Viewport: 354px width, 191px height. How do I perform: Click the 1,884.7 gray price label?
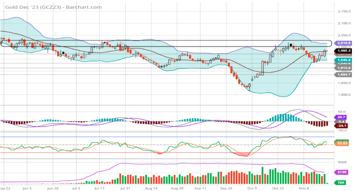pos(344,74)
